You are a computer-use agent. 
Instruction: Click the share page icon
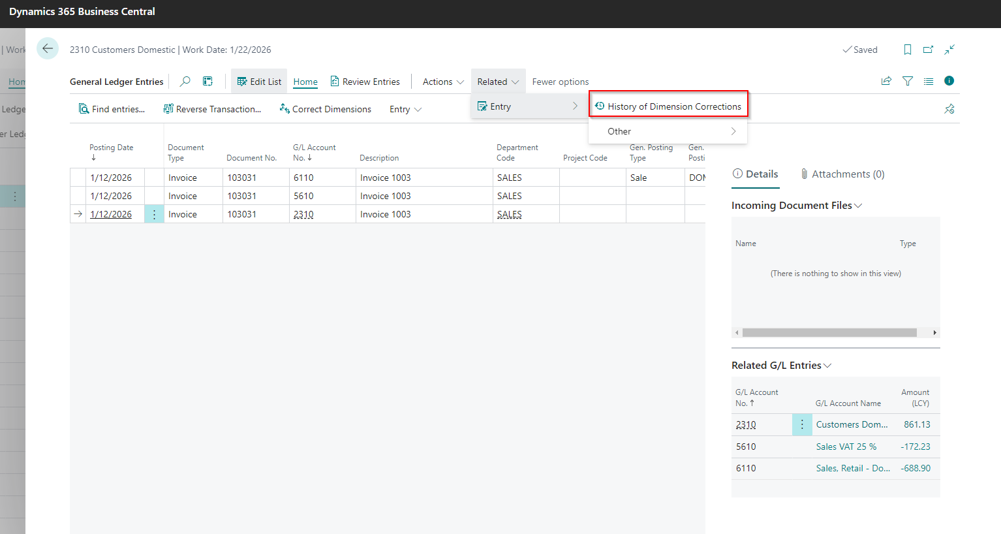885,81
